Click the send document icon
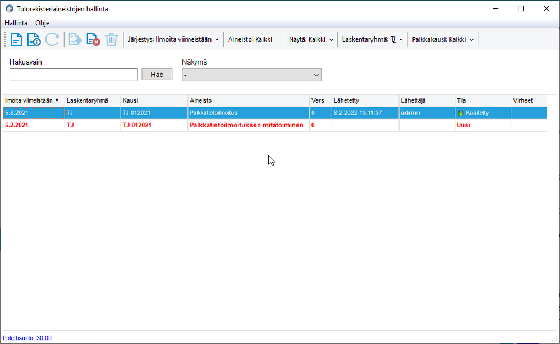This screenshot has width=560, height=344. pyautogui.click(x=75, y=39)
